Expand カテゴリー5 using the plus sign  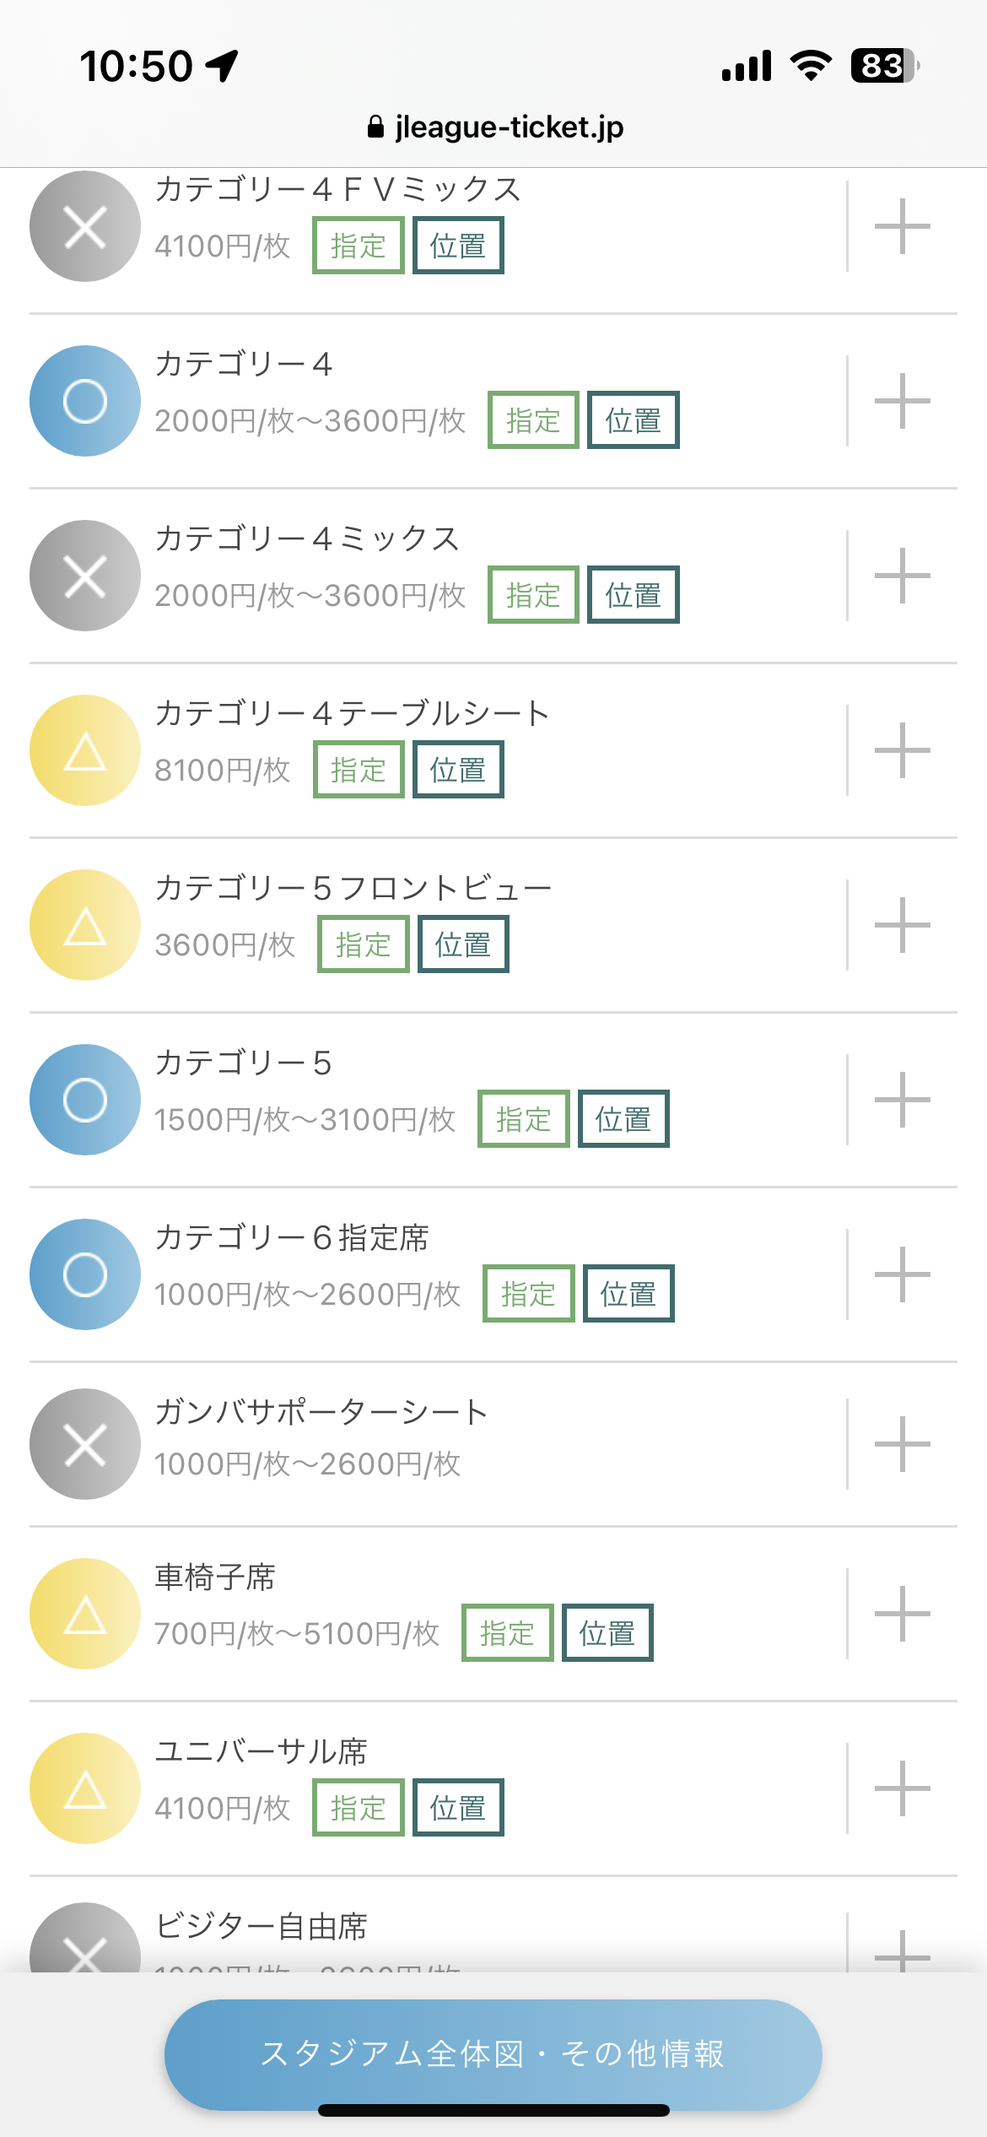(902, 1100)
